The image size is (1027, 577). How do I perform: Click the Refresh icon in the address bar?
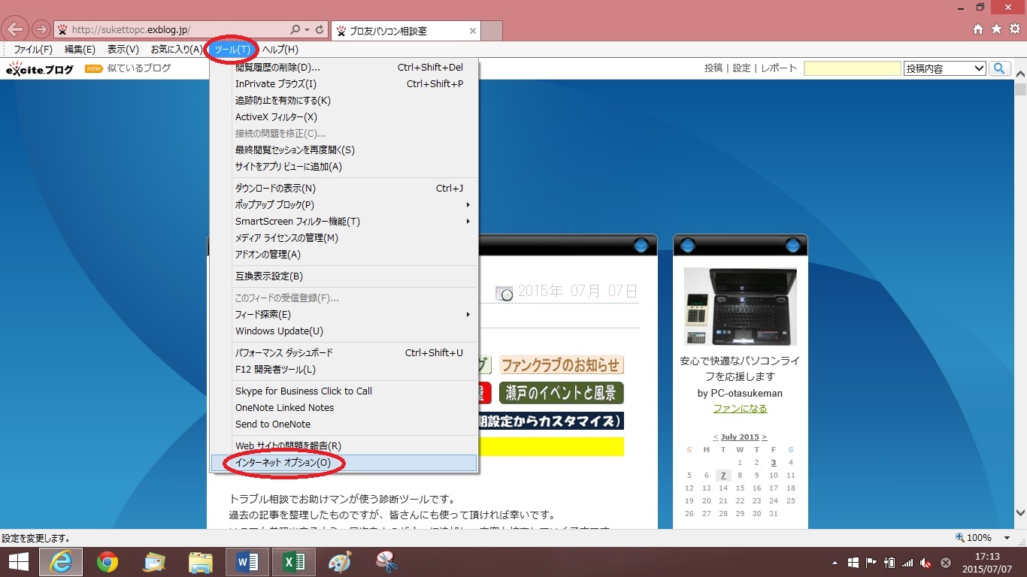[320, 30]
